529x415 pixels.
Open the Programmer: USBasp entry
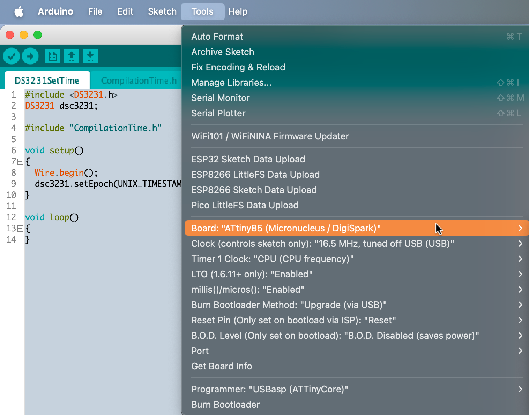point(357,389)
